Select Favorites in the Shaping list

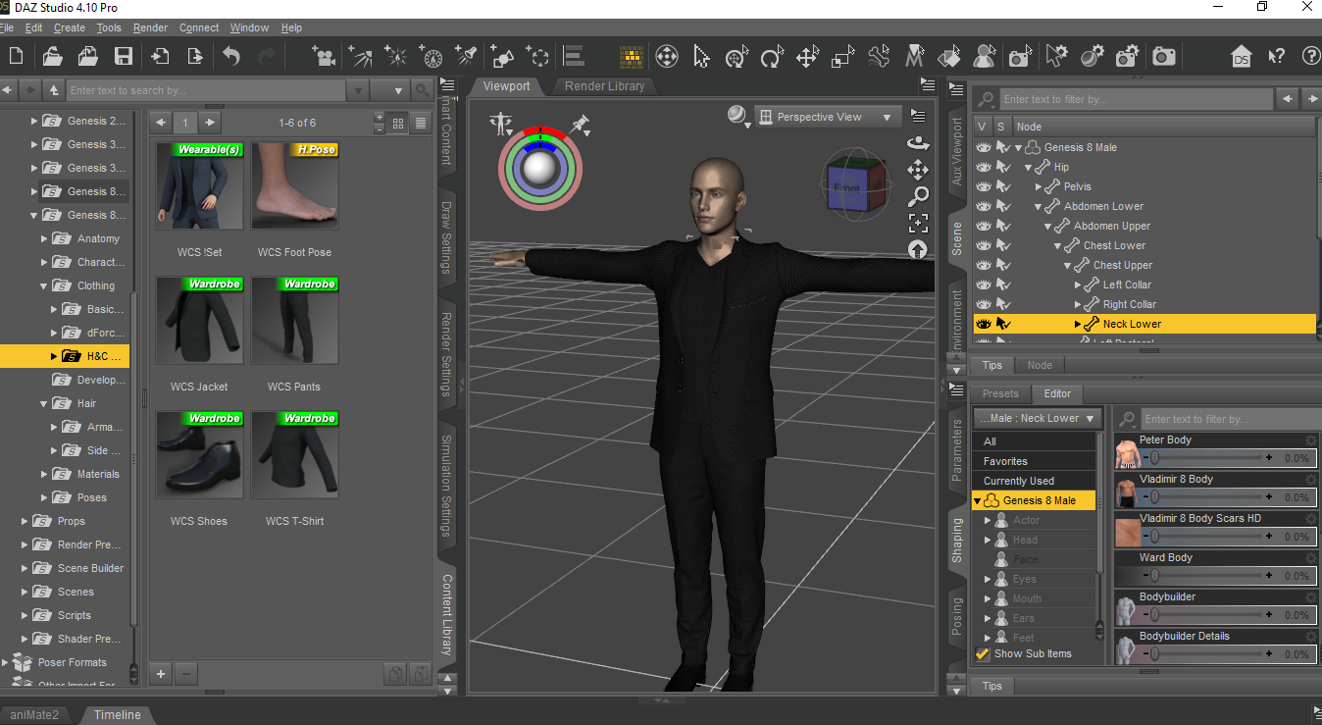[x=1034, y=461]
